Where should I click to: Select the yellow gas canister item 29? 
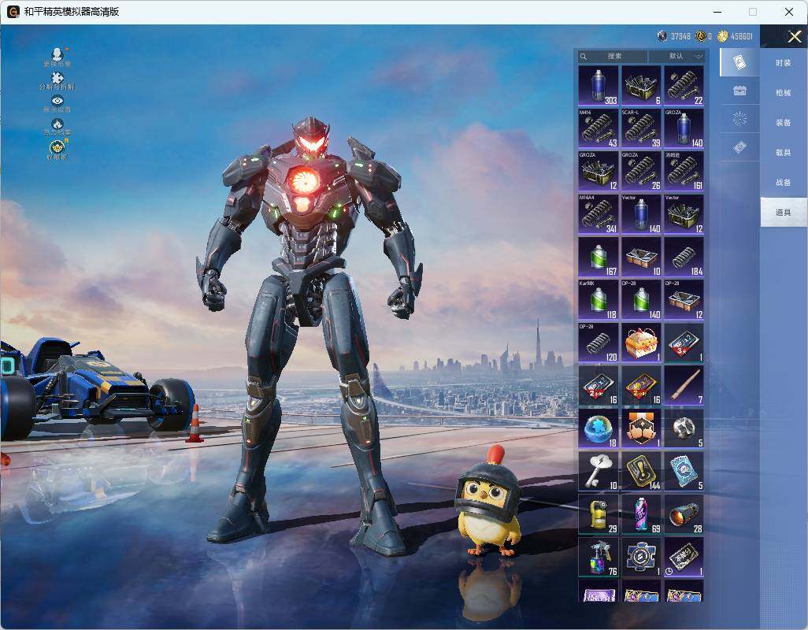[x=599, y=514]
